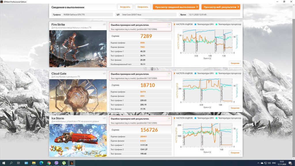Image resolution: width=295 pixels, height=166 pixels.
Task: Click Cloud Gate physics score 5591
Action: pyautogui.click(x=142, y=96)
